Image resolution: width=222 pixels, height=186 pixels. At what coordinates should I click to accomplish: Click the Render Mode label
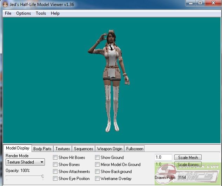tap(17, 156)
